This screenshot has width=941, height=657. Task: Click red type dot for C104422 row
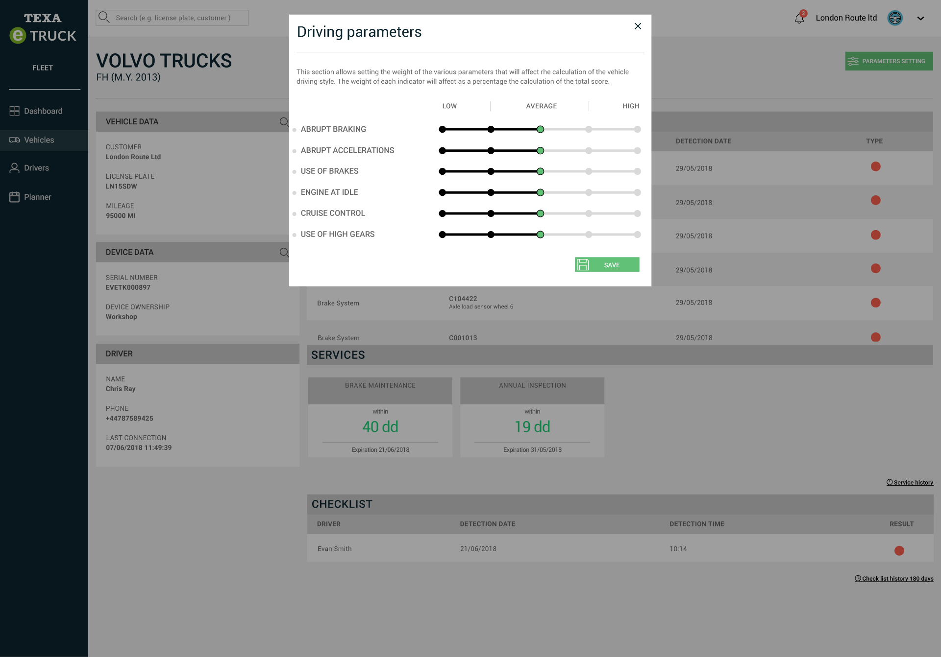point(876,303)
